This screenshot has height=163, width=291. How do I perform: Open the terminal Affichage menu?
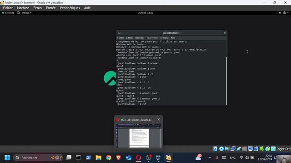(x=140, y=38)
